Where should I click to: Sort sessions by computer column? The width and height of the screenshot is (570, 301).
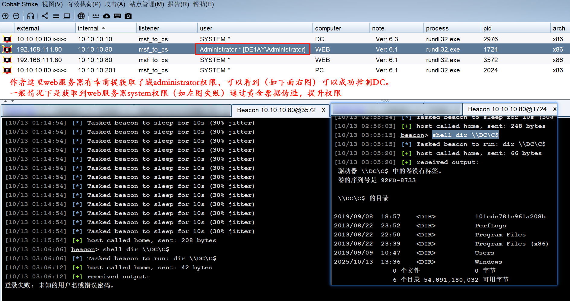pyautogui.click(x=341, y=28)
